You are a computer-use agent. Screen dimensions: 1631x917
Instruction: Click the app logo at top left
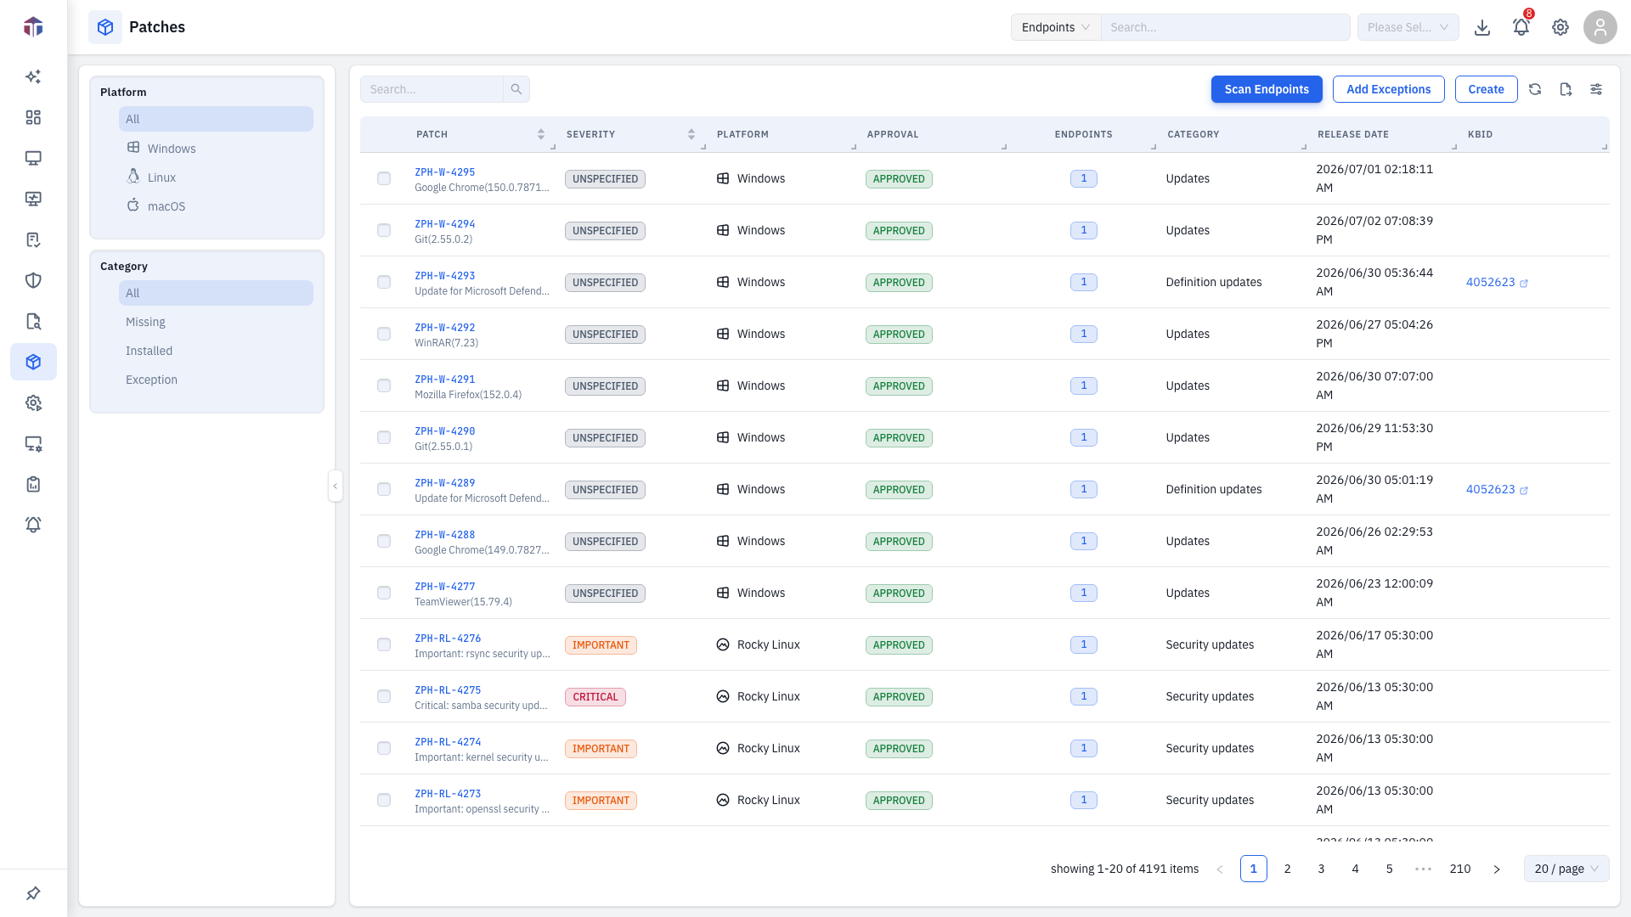point(33,27)
